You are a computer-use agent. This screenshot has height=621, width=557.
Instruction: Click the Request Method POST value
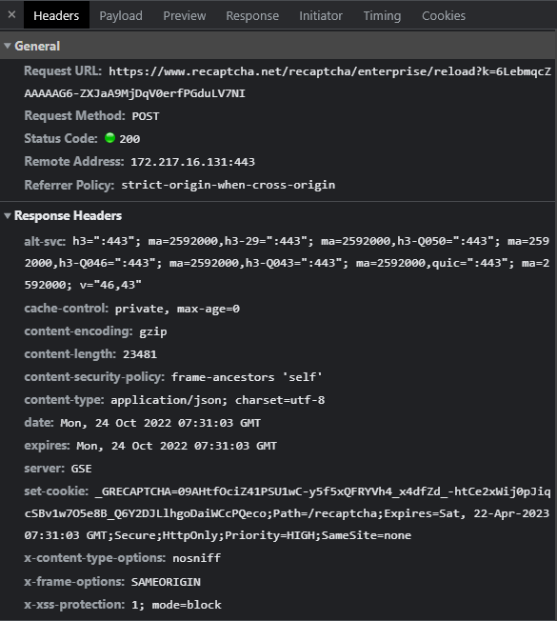pos(146,116)
